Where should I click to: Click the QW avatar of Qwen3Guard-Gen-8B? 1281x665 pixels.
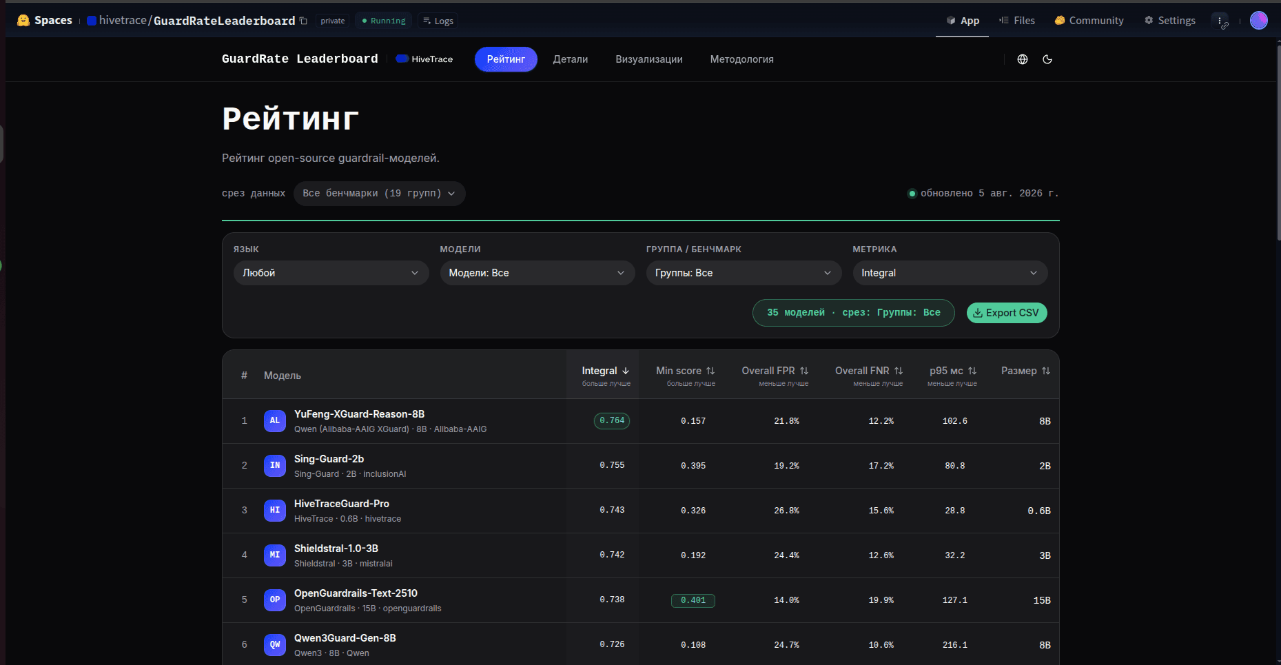pyautogui.click(x=275, y=644)
